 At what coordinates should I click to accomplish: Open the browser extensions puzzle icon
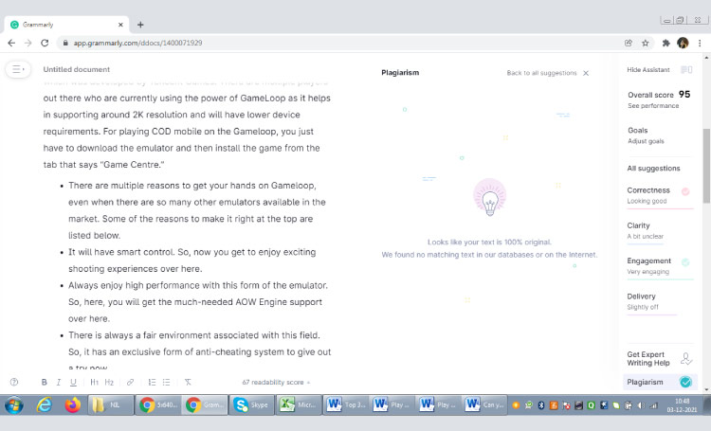665,43
